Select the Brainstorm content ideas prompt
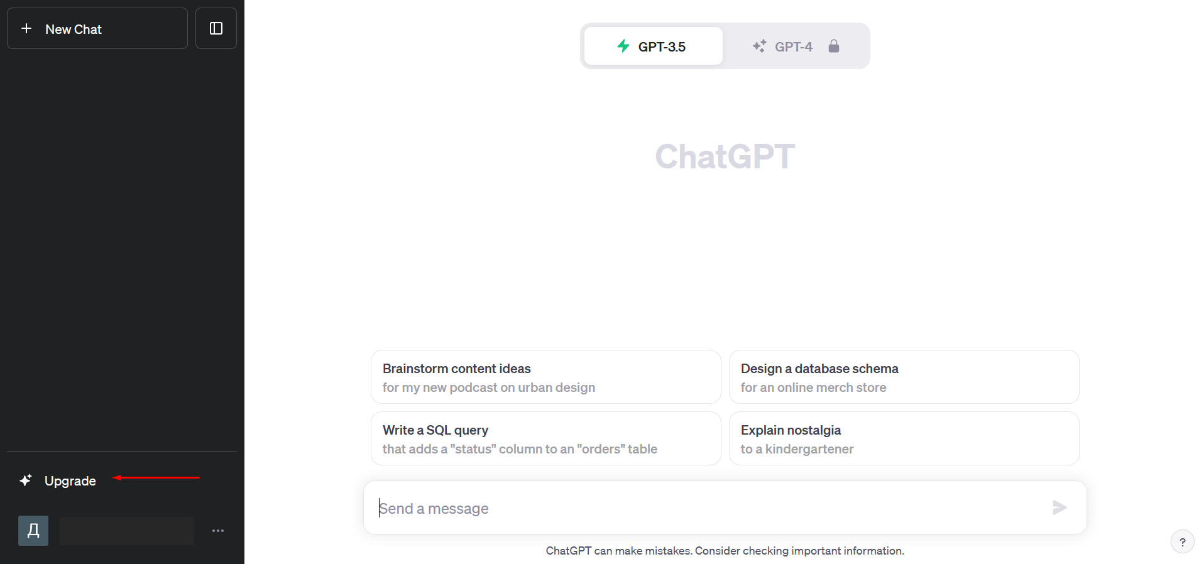The image size is (1199, 564). point(546,377)
